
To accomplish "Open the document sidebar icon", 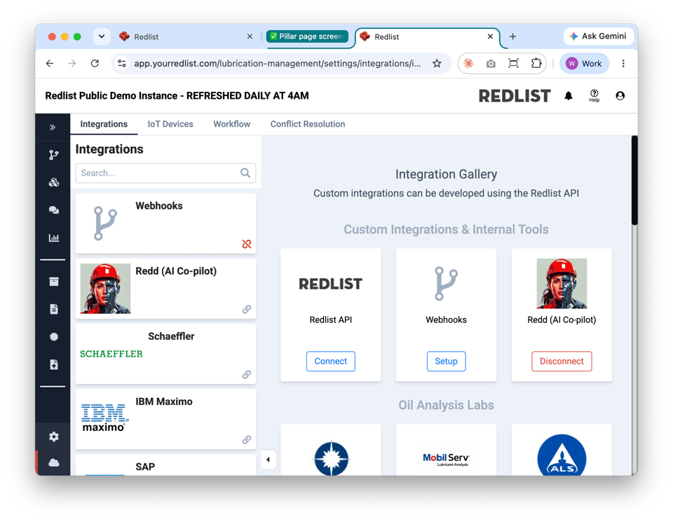I will 54,309.
